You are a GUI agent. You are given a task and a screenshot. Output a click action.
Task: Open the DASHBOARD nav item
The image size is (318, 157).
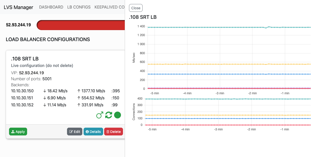click(51, 7)
